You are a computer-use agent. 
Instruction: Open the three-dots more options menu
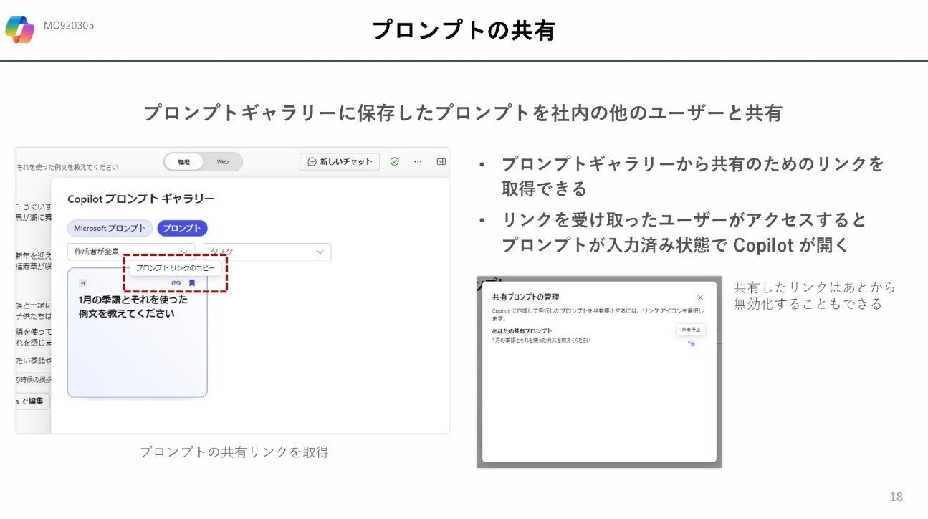coord(418,162)
